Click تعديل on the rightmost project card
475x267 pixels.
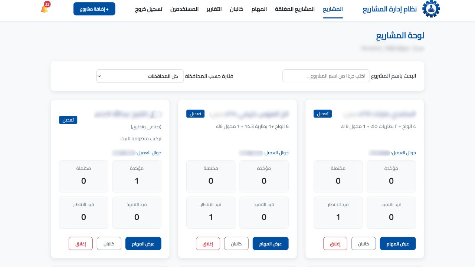coord(322,113)
